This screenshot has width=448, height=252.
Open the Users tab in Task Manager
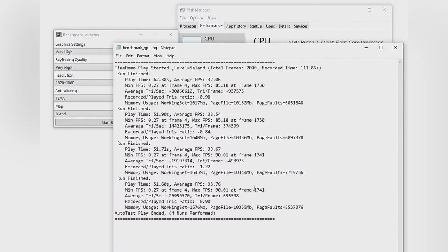pyautogui.click(x=270, y=26)
